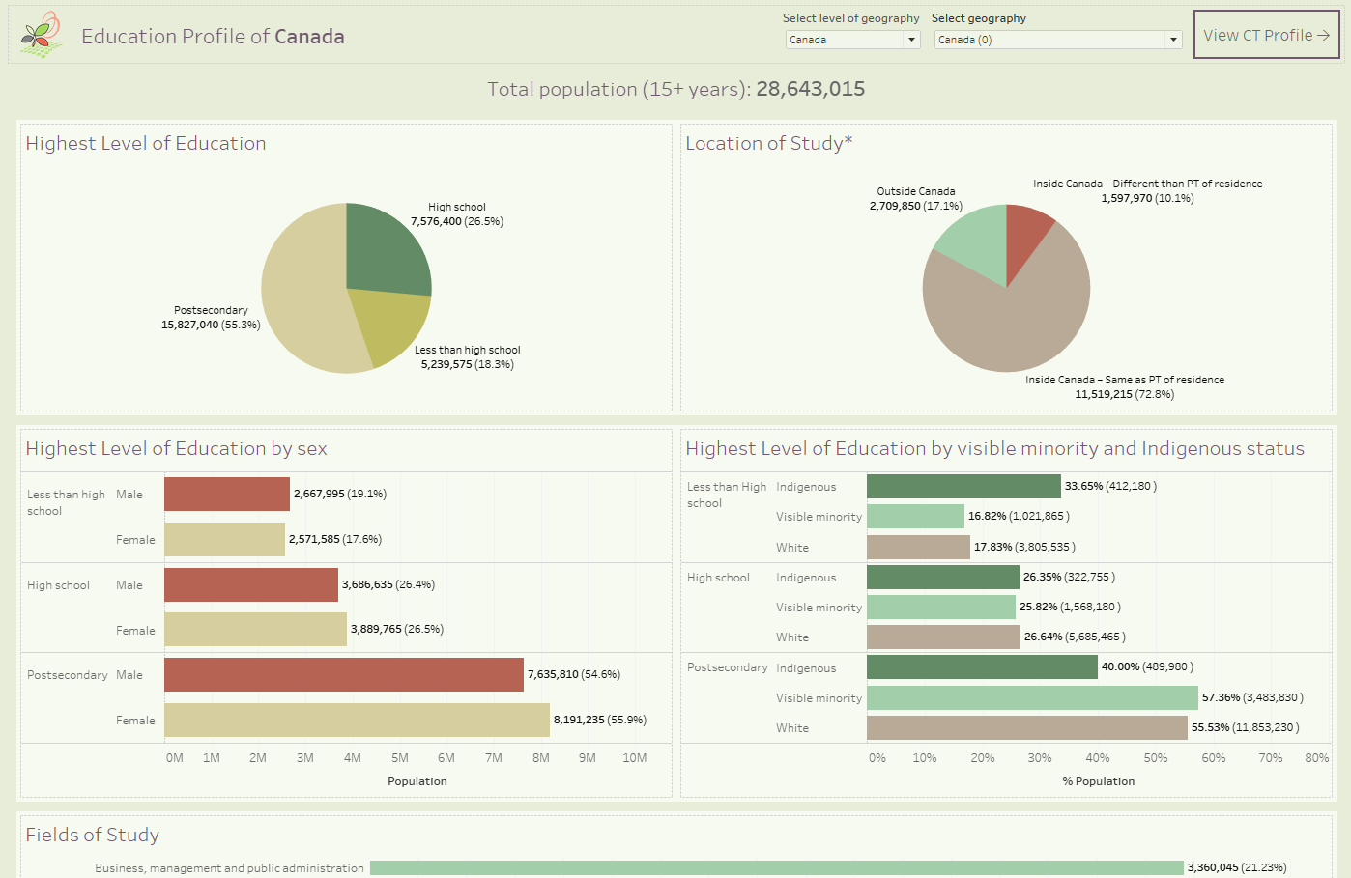
Task: Select Less than High school Indigenous bar
Action: (x=963, y=487)
